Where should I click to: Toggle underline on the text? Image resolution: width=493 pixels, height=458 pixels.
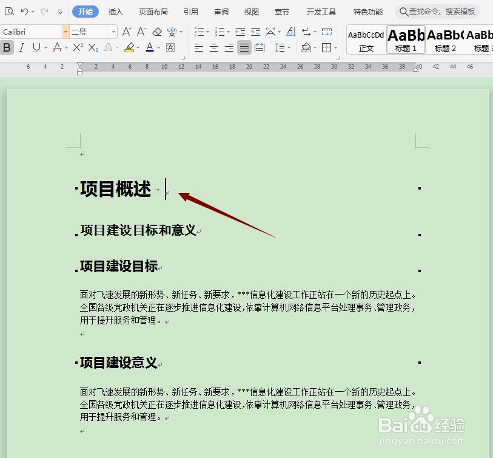coord(35,47)
